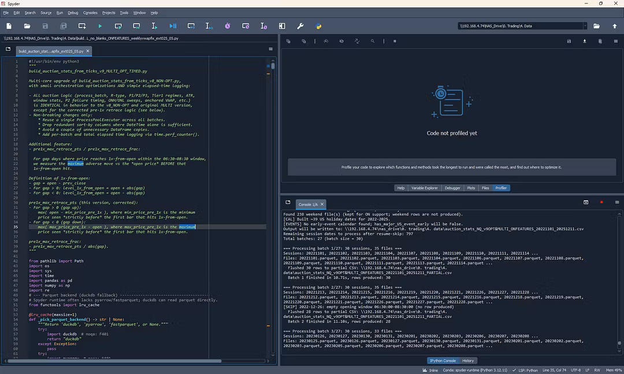Toggle the show/hide eye icon in Profiler
This screenshot has height=374, width=624.
[341, 42]
